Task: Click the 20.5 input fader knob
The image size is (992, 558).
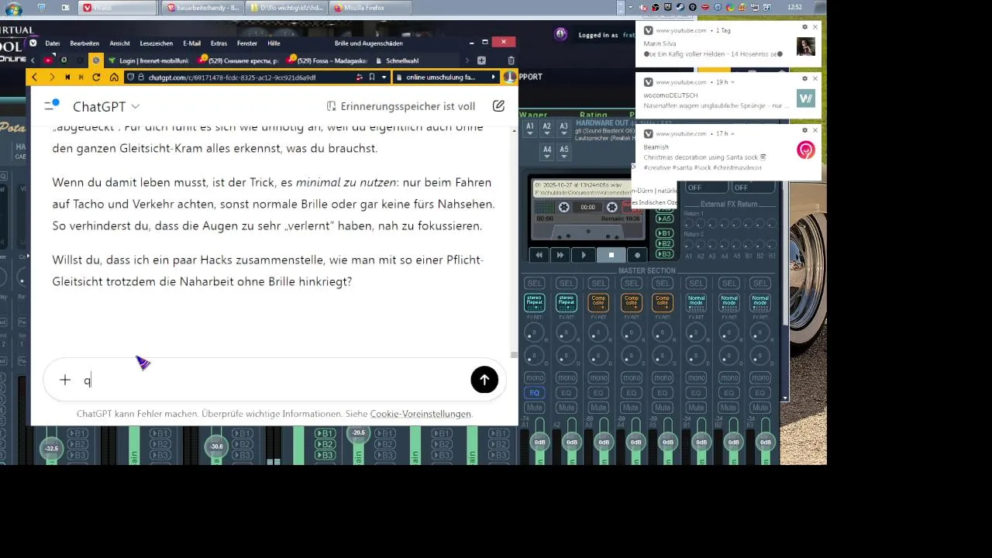Action: click(358, 433)
